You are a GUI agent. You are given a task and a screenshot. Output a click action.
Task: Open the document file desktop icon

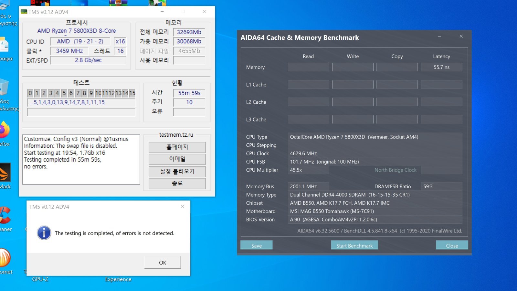pyautogui.click(x=4, y=45)
